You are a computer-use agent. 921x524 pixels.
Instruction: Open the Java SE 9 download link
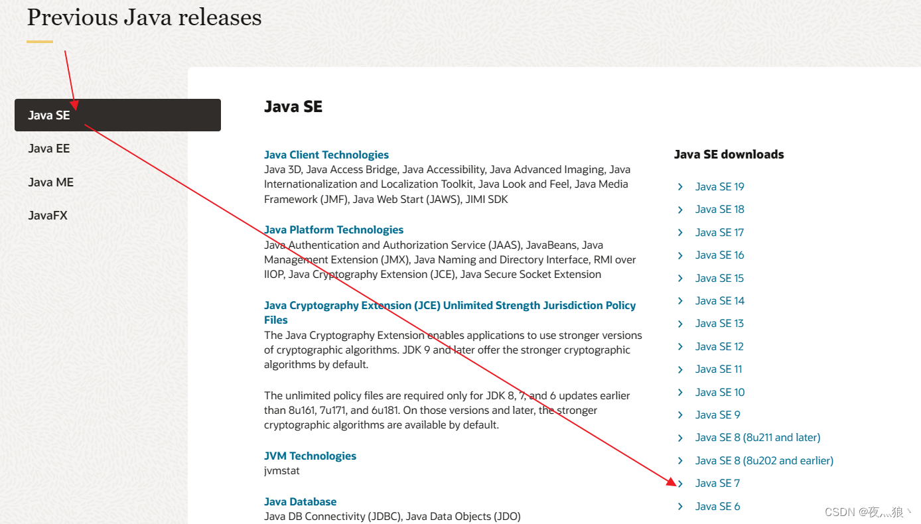(x=718, y=415)
